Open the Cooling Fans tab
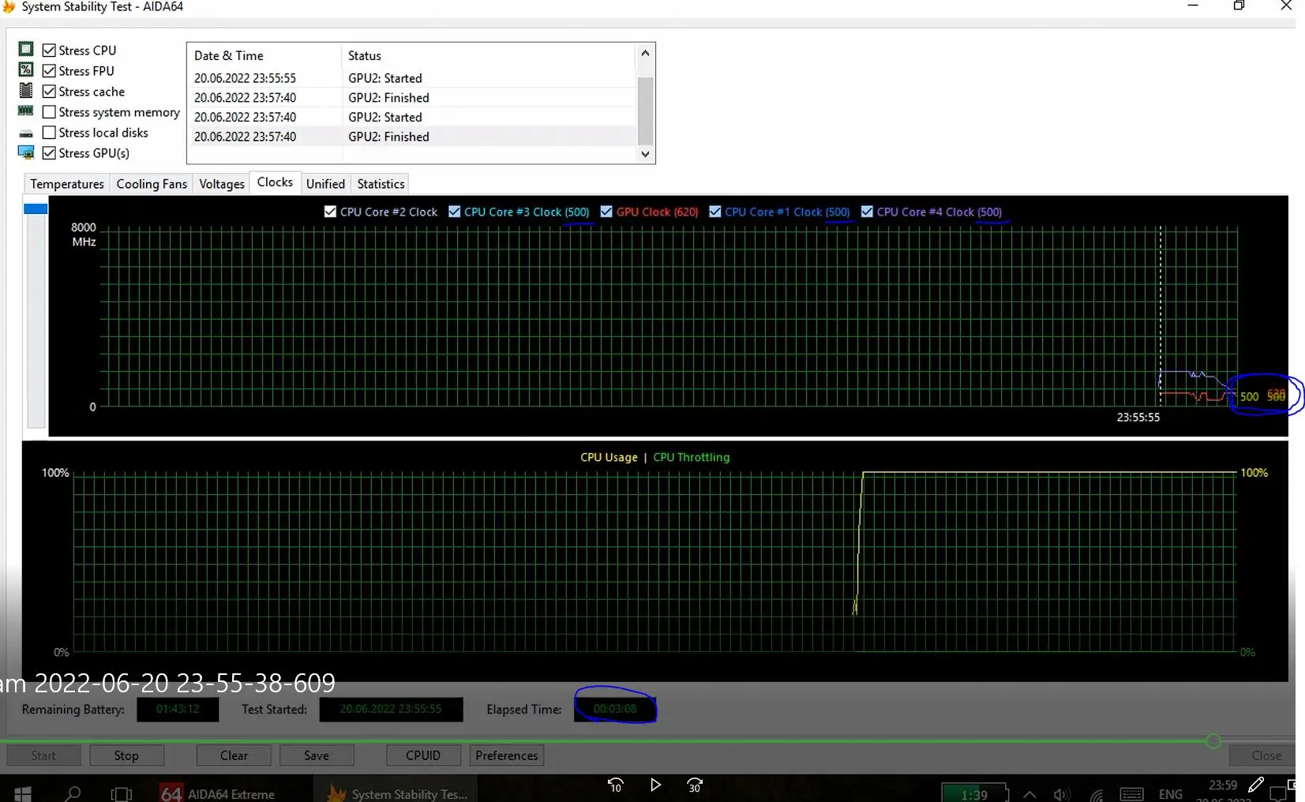Screen dimensions: 1305x802 (152, 184)
